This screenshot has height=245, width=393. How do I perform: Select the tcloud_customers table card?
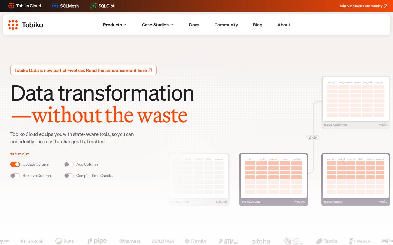tap(356, 103)
